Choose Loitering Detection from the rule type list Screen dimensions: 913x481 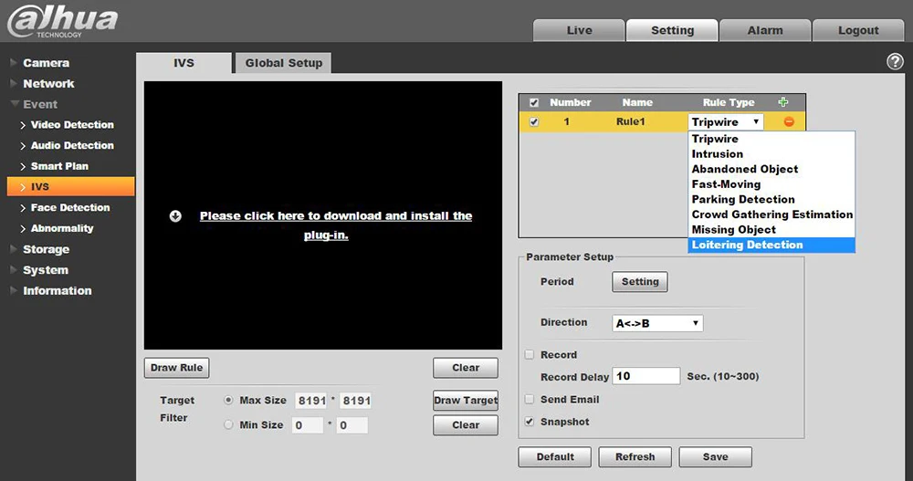[x=771, y=245]
